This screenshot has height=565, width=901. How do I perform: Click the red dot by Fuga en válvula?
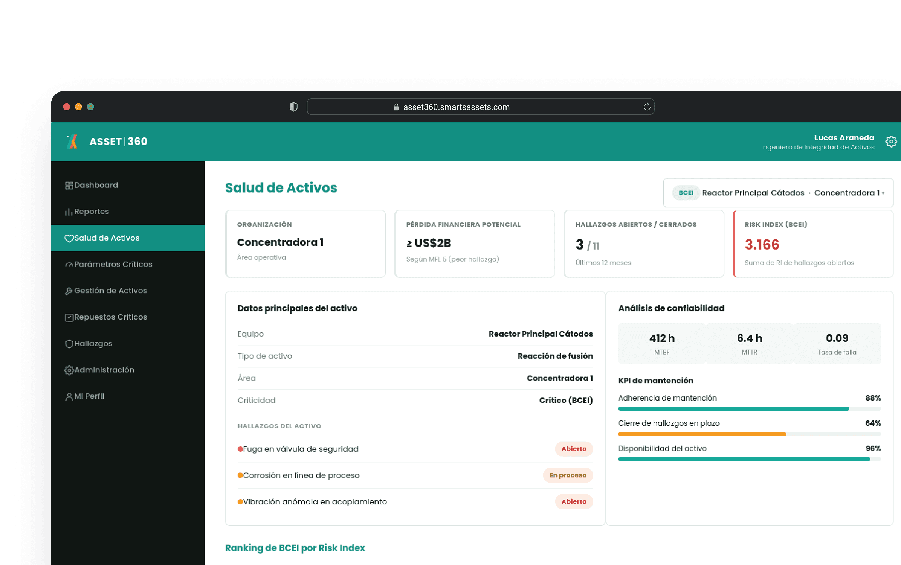click(x=240, y=449)
